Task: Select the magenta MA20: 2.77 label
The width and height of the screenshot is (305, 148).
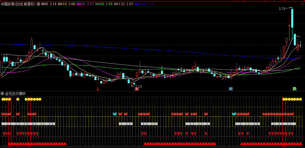Action: [x=86, y=4]
